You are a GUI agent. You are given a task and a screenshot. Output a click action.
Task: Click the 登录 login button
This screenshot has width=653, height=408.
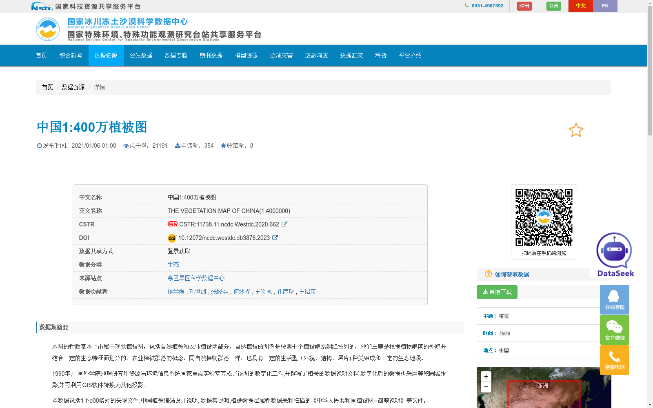(x=554, y=6)
